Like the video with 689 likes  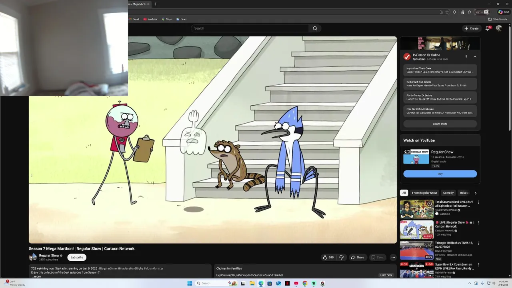328,257
